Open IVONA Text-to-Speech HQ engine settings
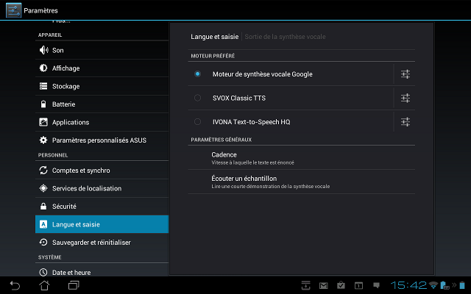The image size is (471, 294). point(406,122)
